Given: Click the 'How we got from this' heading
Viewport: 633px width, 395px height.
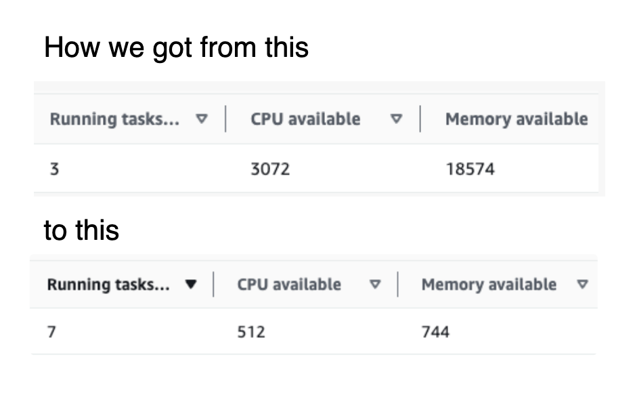Looking at the screenshot, I should click(x=177, y=48).
